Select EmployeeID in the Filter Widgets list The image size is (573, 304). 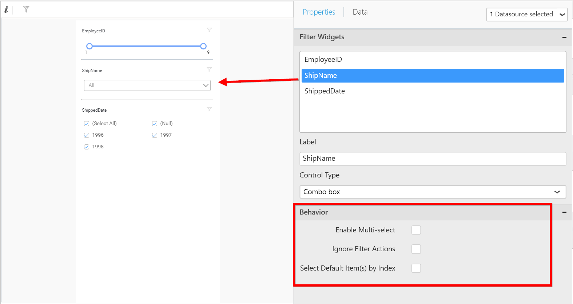tap(323, 60)
